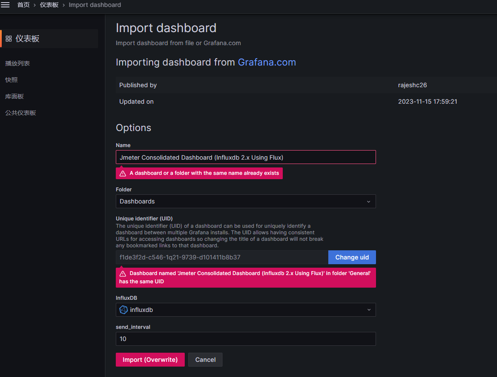The height and width of the screenshot is (377, 497).
Task: Click the Published by label
Action: [x=138, y=85]
